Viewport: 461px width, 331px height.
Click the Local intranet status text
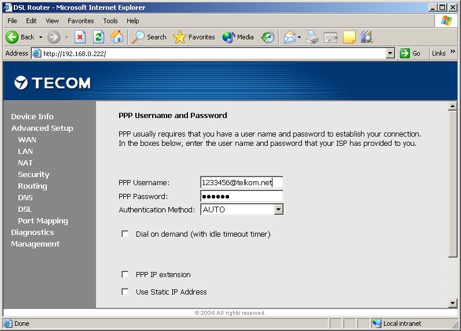(x=402, y=323)
